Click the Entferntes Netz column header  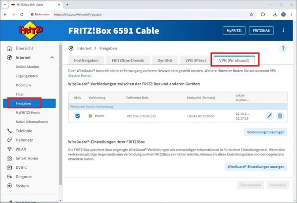pos(137,98)
